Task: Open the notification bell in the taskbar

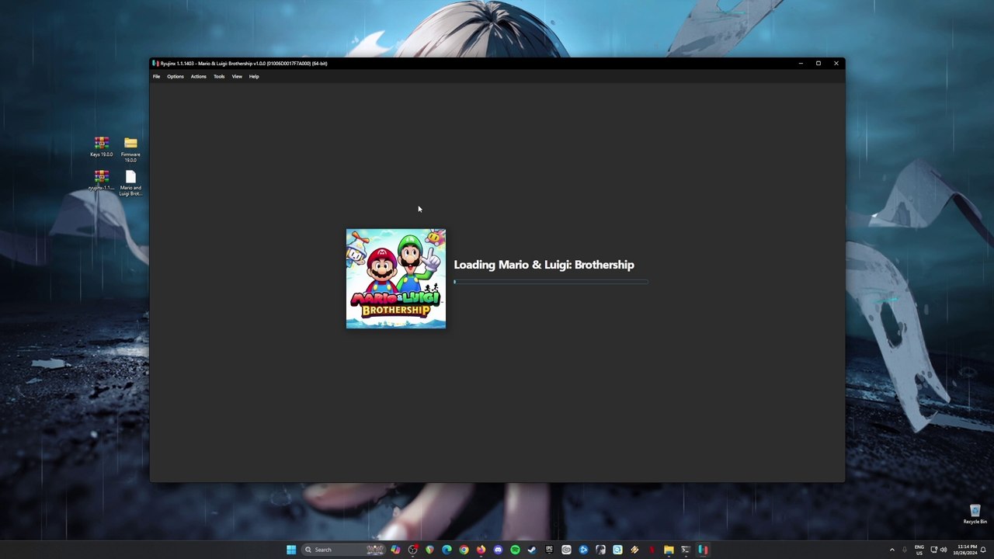Action: [983, 550]
